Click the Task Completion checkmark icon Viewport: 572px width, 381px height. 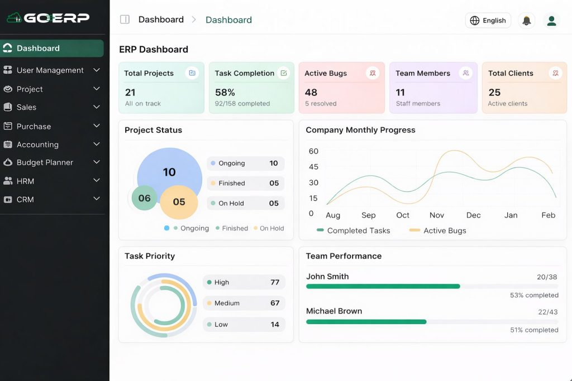(283, 73)
